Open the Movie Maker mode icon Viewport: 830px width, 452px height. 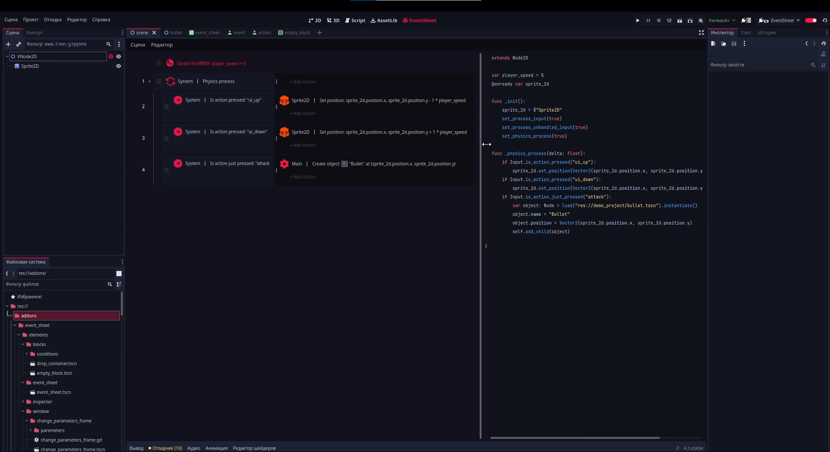[701, 20]
